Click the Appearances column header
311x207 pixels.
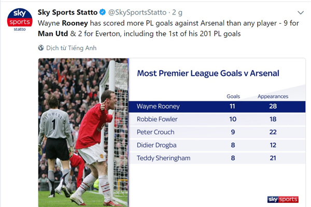click(x=273, y=96)
